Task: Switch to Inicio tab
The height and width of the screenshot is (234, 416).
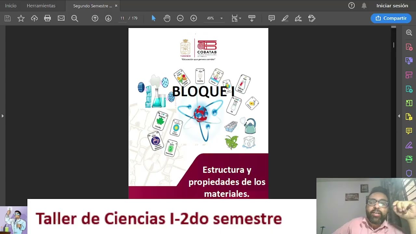Action: click(x=11, y=6)
